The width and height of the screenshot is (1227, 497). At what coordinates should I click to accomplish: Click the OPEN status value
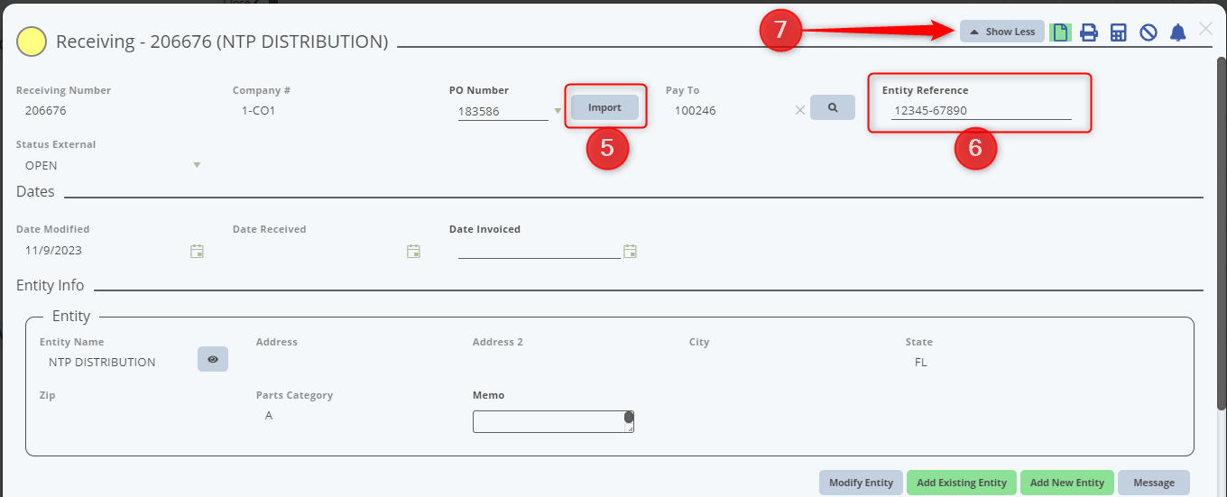click(x=42, y=166)
